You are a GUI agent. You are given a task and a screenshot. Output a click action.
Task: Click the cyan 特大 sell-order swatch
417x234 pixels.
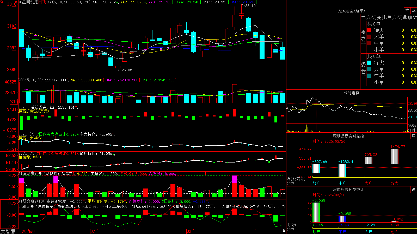tap(369, 63)
